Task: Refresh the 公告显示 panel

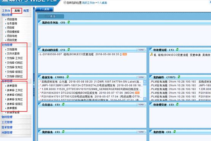Action: [x=63, y=104]
